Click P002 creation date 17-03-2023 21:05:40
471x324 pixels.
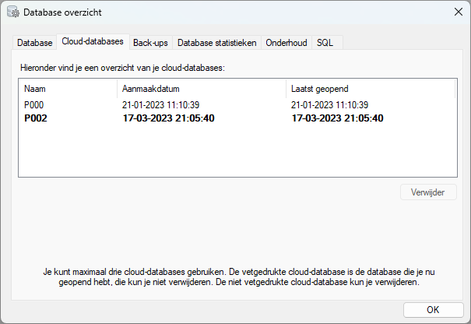point(168,118)
